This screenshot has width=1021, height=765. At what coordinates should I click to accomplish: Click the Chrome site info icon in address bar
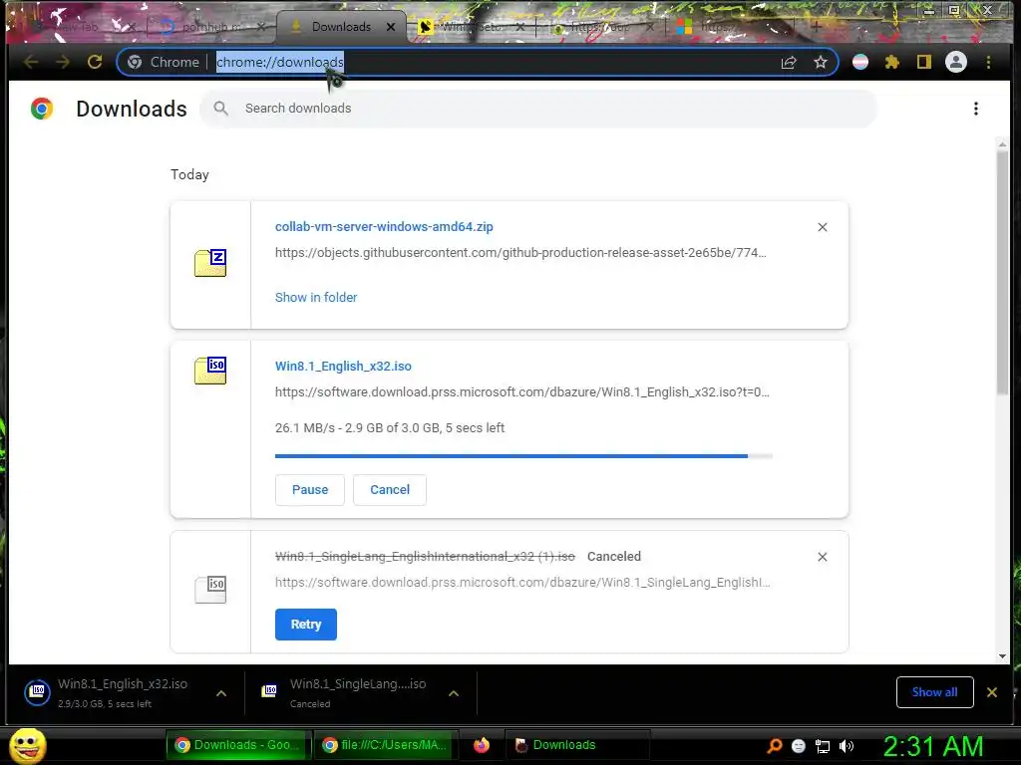135,62
